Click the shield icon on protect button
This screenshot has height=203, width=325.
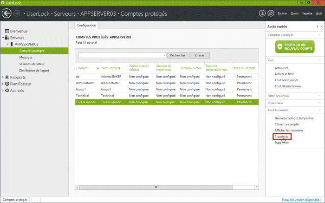click(x=280, y=46)
